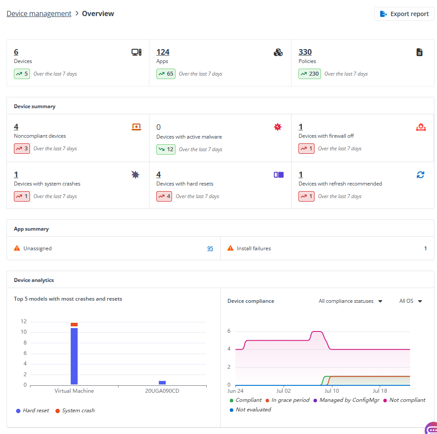Click the Export report button
Image resolution: width=437 pixels, height=434 pixels.
tap(404, 13)
